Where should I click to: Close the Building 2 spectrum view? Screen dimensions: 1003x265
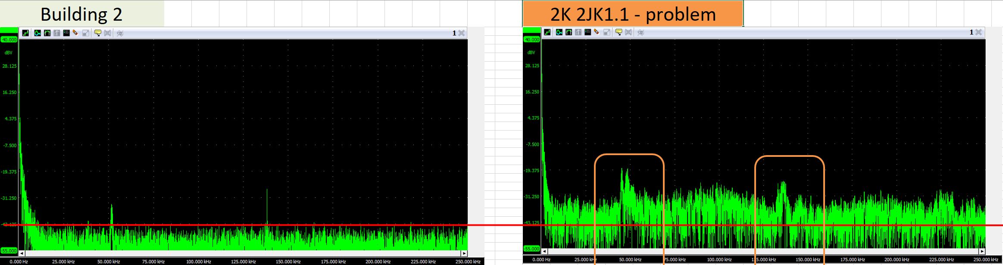tap(461, 33)
